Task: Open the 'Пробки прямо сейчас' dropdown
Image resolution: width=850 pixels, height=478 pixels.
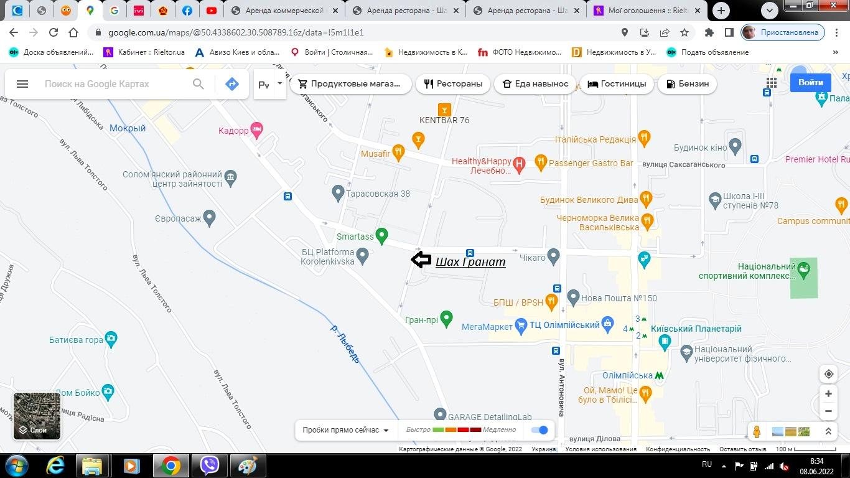Action: [x=345, y=430]
